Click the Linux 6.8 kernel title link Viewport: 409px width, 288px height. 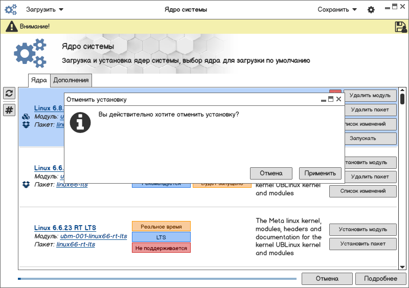[x=49, y=108]
